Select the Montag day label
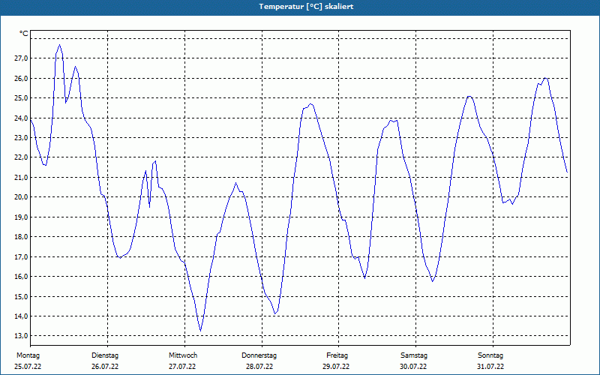 point(28,355)
